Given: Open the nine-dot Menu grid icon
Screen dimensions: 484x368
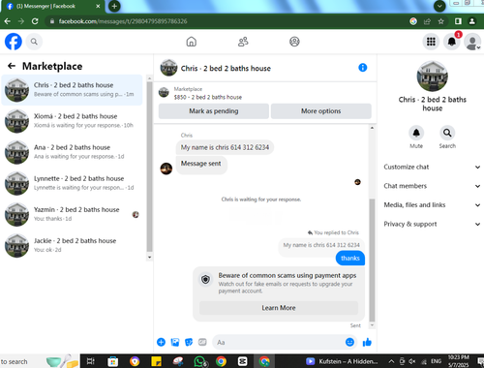Looking at the screenshot, I should (x=431, y=42).
